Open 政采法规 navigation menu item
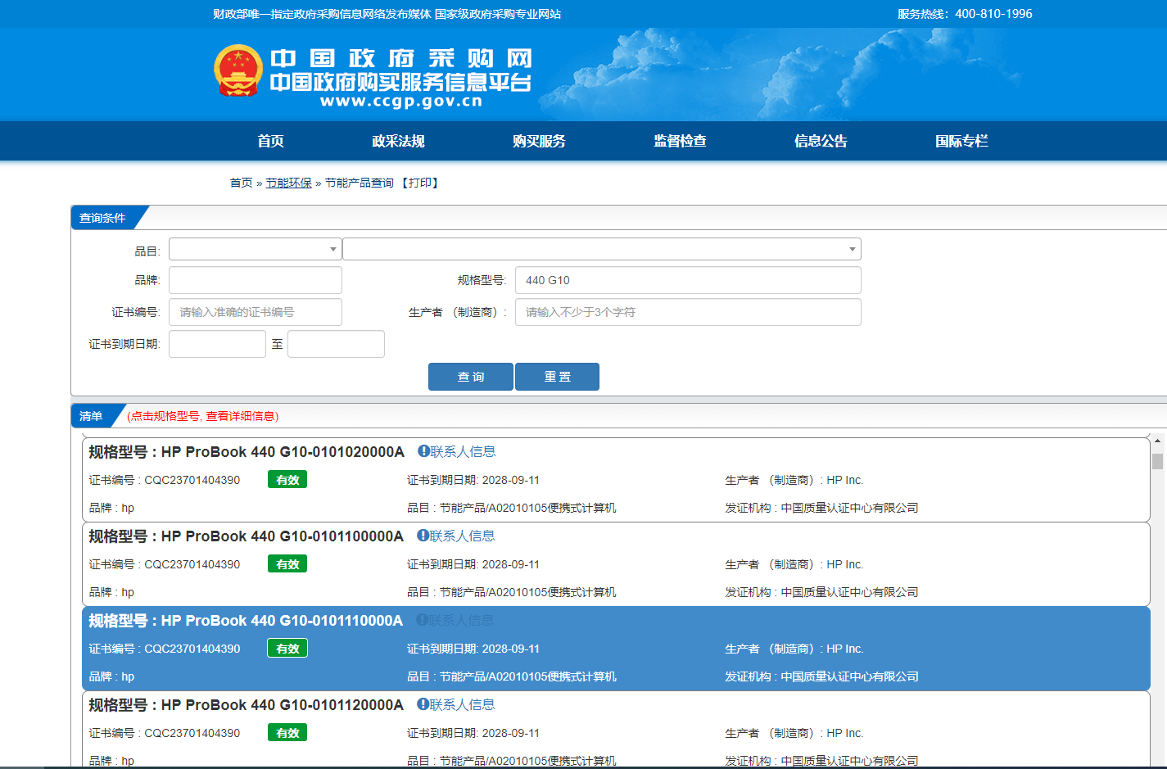The height and width of the screenshot is (769, 1167). click(398, 141)
